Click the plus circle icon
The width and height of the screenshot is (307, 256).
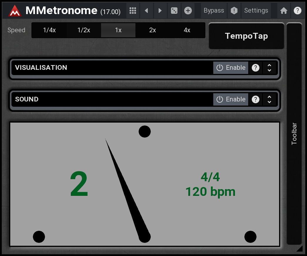click(x=188, y=11)
